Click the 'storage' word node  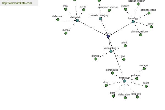pyautogui.click(x=144, y=69)
